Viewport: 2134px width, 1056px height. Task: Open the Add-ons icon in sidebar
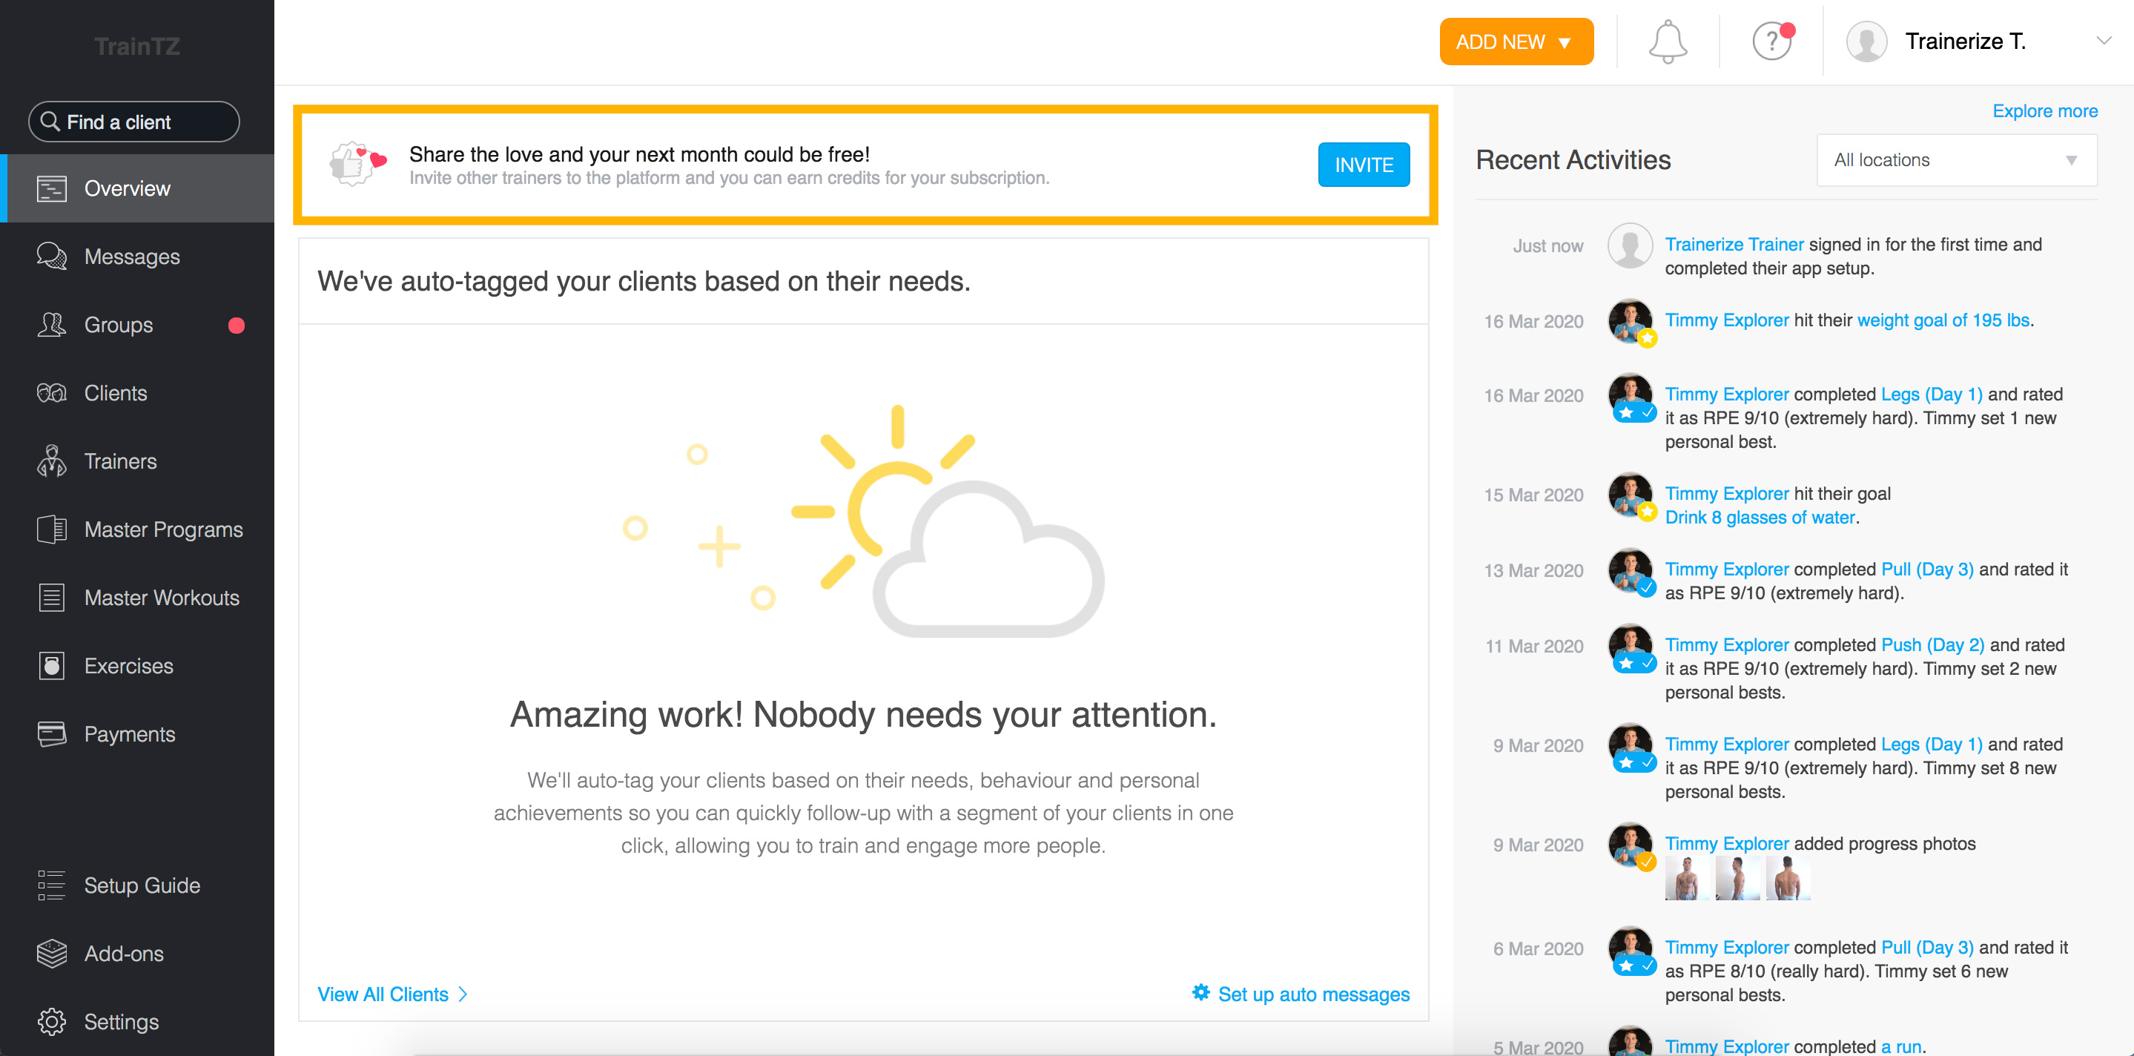(51, 954)
